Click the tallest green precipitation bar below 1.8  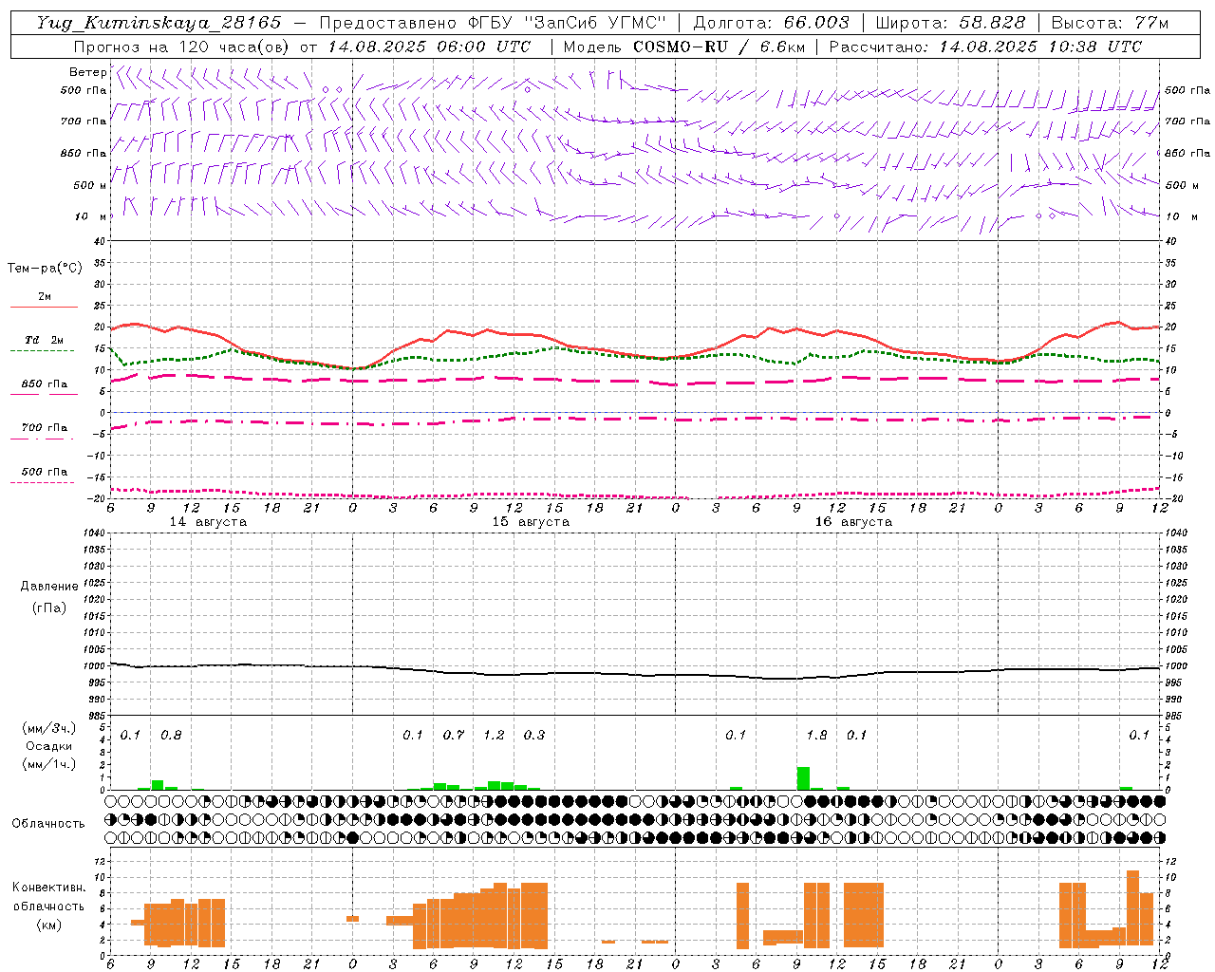803,778
